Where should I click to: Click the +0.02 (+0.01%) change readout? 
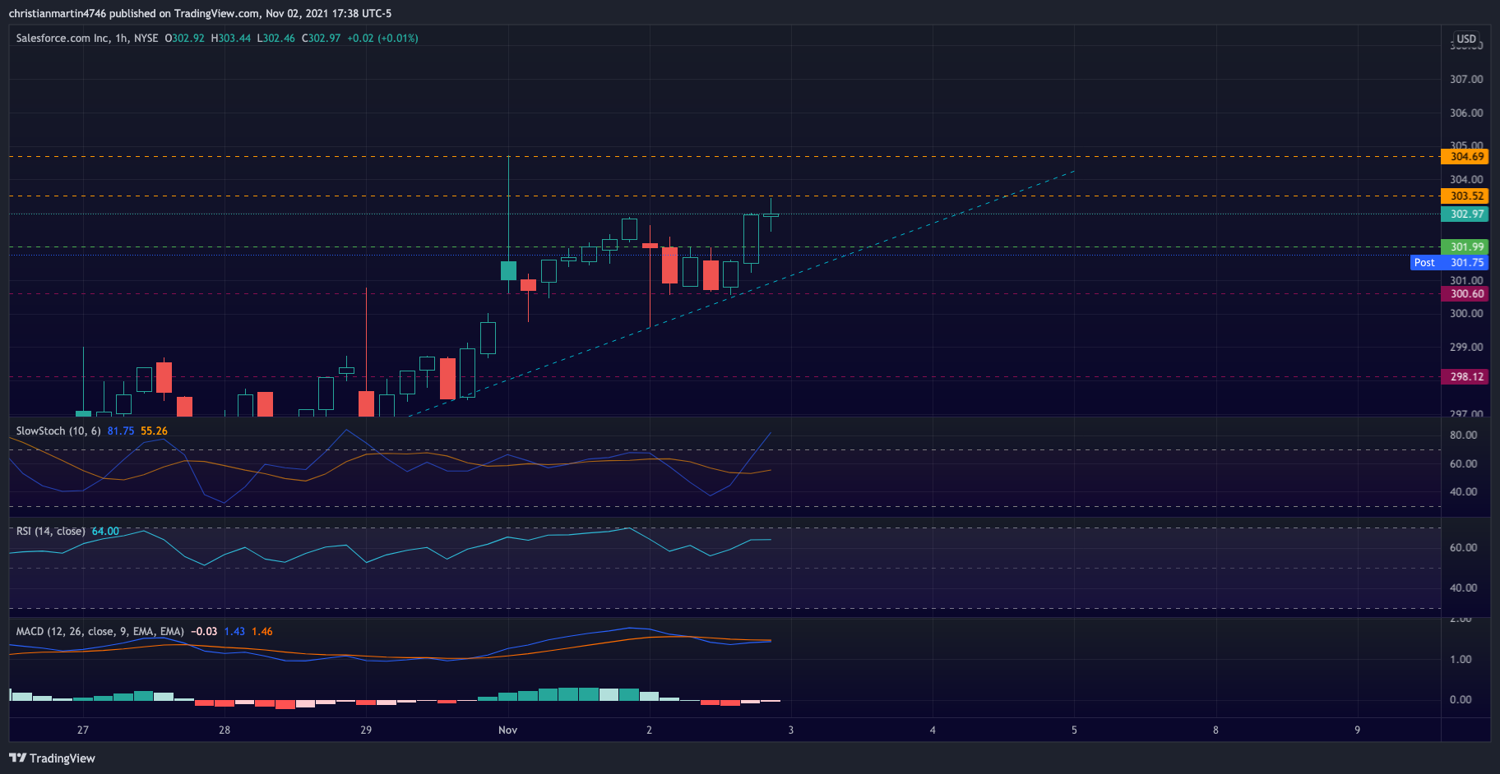382,39
